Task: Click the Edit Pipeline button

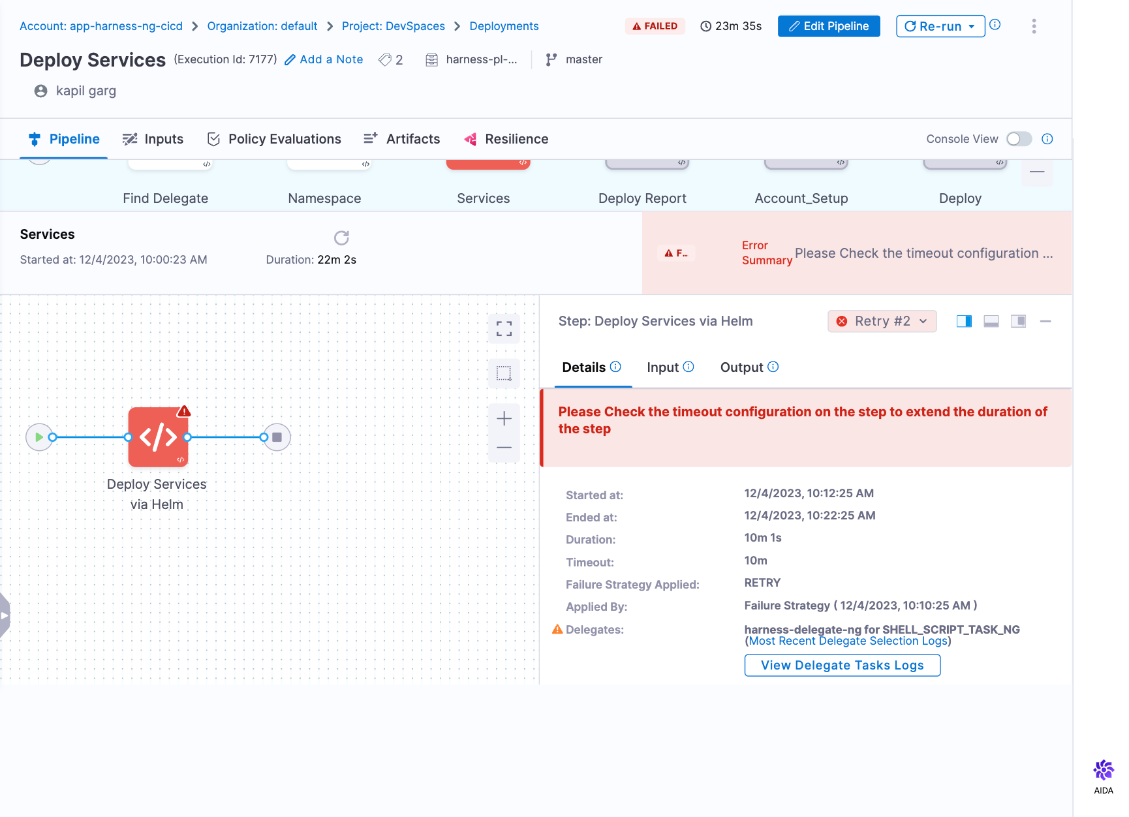Action: coord(829,26)
